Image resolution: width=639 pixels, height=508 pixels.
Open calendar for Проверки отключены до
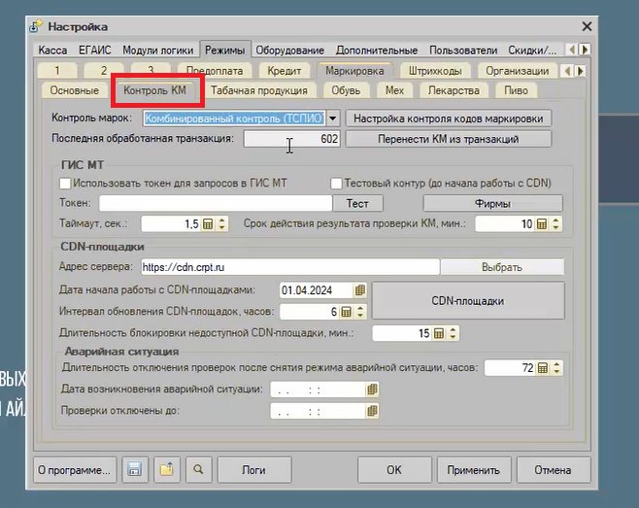pyautogui.click(x=372, y=411)
